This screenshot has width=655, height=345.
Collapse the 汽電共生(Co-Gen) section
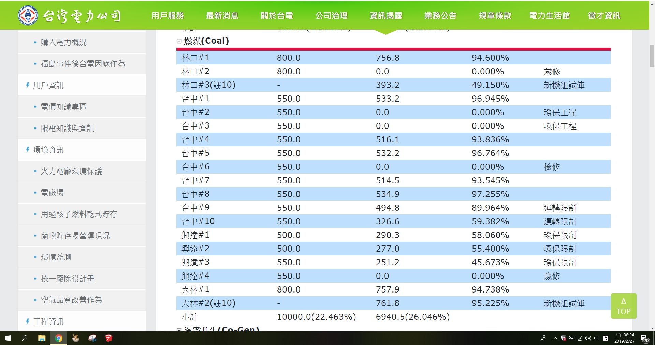pos(179,330)
